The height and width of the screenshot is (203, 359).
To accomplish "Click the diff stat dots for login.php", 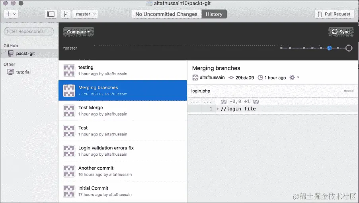I will click(349, 91).
